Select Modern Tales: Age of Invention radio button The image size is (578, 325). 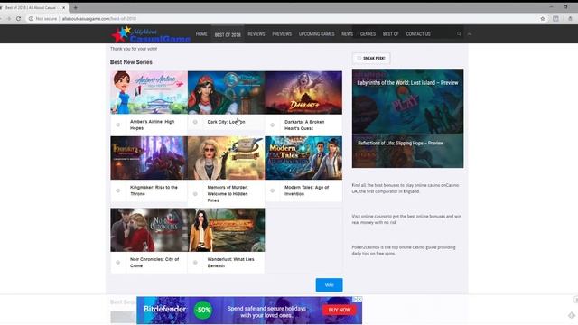tap(273, 190)
